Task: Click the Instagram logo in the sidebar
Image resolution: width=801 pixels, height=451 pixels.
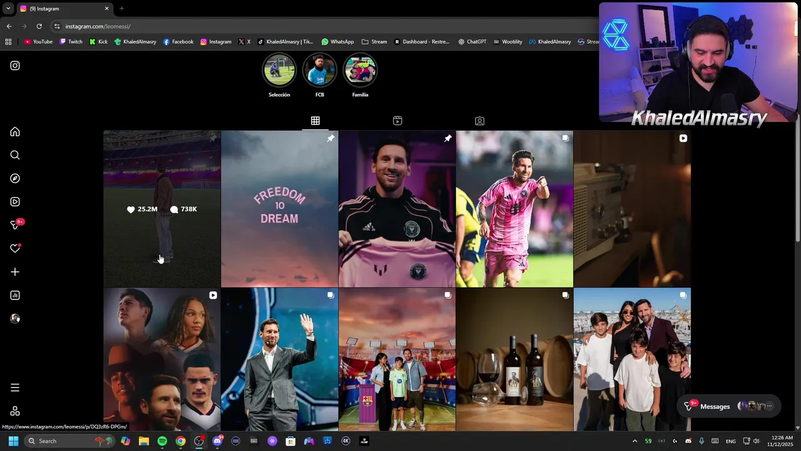Action: (x=15, y=66)
